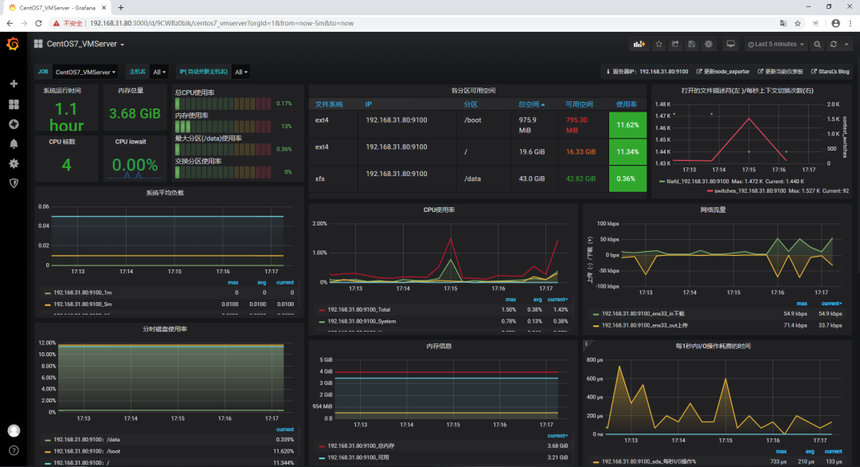Viewport: 860px width, 467px height.
Task: Open Alerting bell icon in sidebar
Action: tap(14, 143)
